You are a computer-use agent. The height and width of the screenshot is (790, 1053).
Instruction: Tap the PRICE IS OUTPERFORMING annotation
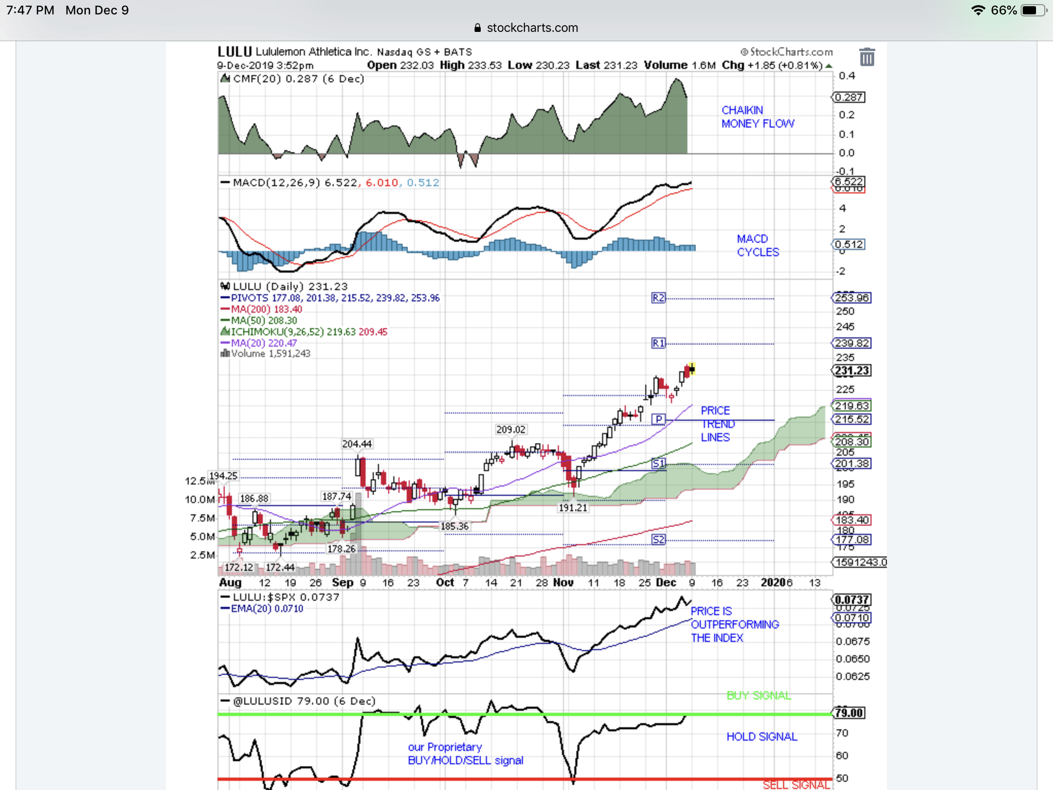(735, 624)
